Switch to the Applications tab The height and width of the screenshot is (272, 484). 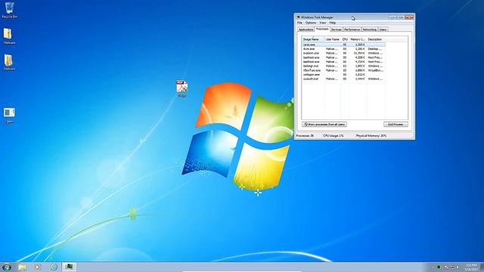pos(306,29)
